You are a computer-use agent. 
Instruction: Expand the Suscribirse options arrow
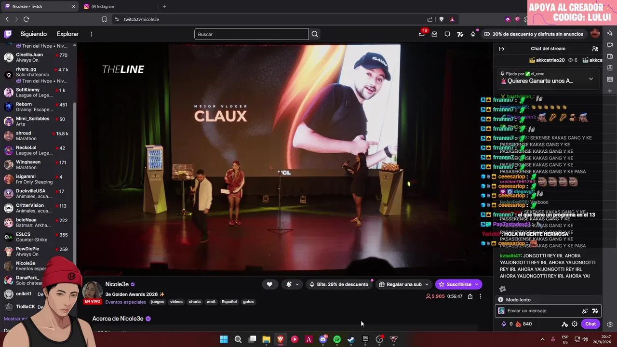coord(476,284)
